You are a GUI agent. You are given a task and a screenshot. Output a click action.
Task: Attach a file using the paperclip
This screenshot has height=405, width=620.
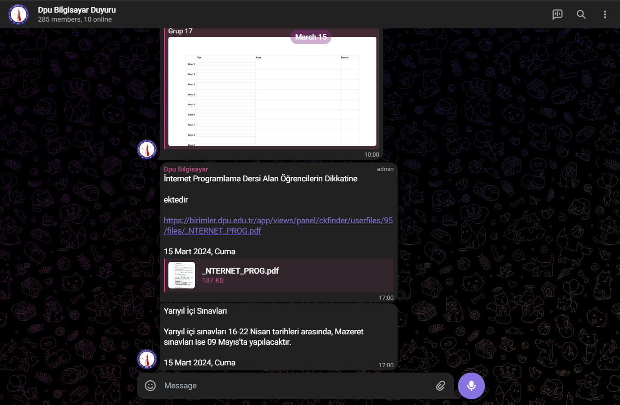click(440, 386)
